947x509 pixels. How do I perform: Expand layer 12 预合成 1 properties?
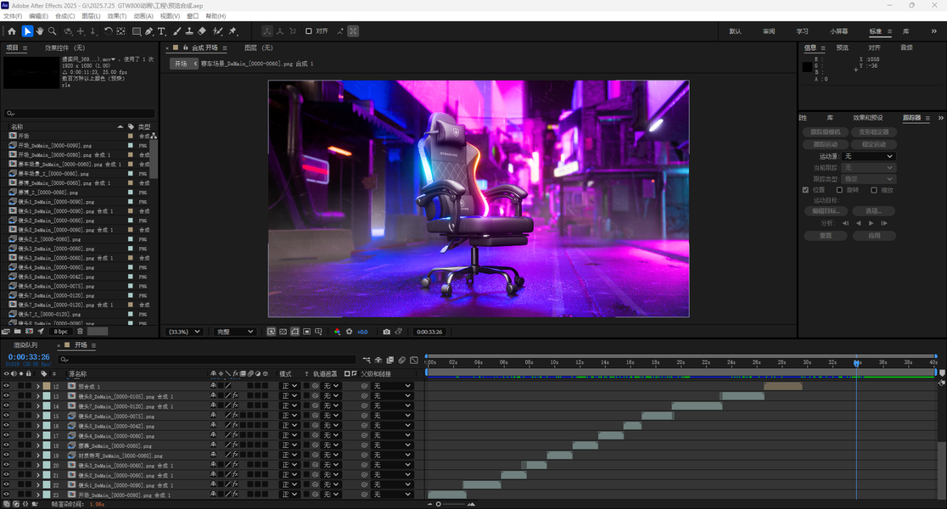point(38,386)
